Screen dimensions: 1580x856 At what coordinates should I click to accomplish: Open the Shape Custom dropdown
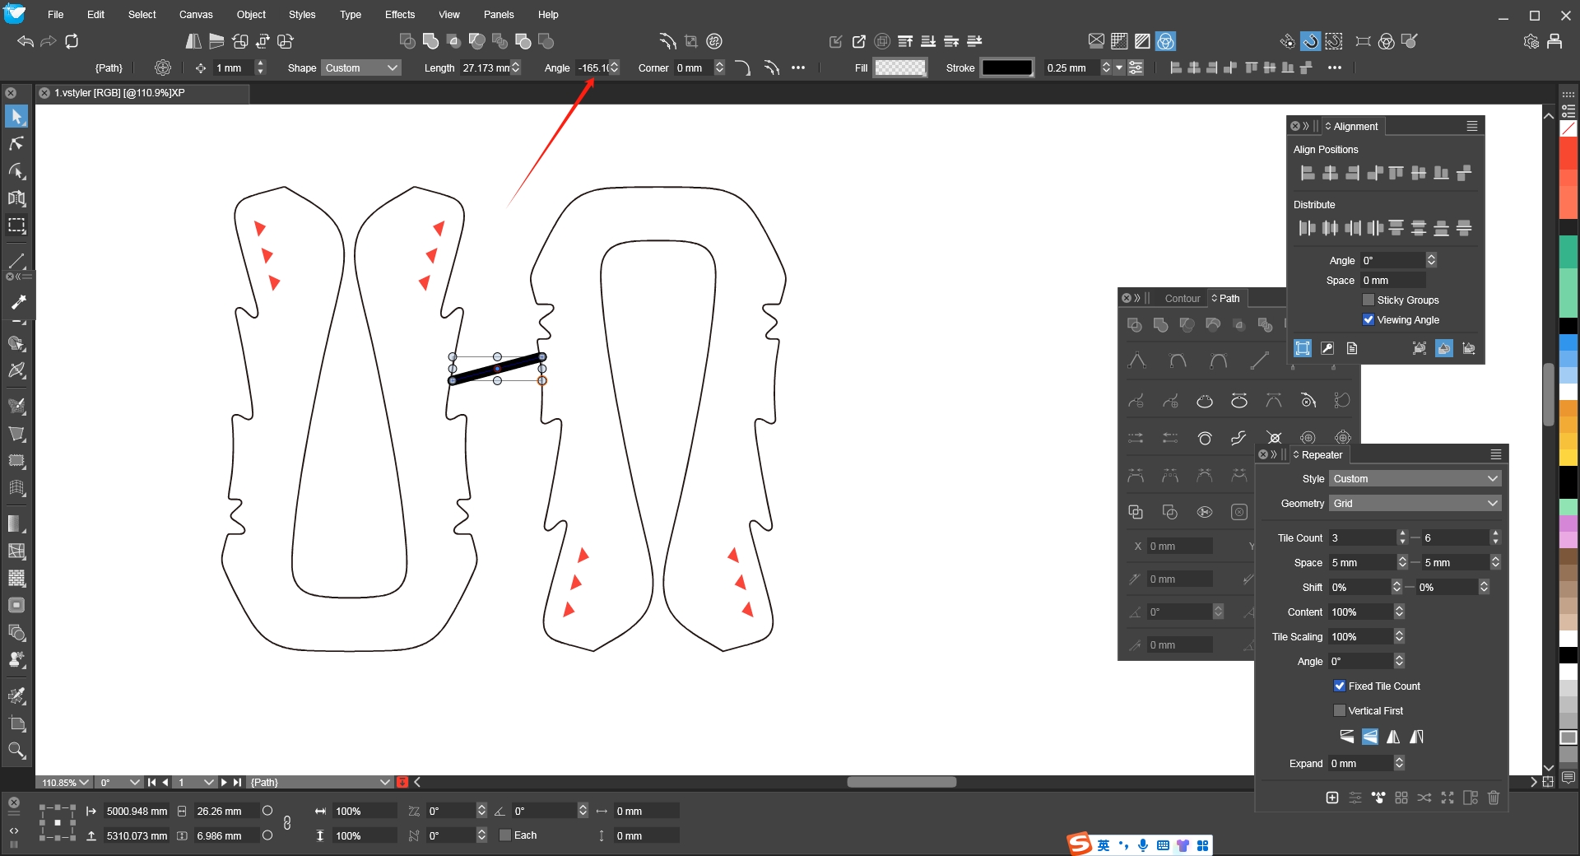pyautogui.click(x=361, y=68)
